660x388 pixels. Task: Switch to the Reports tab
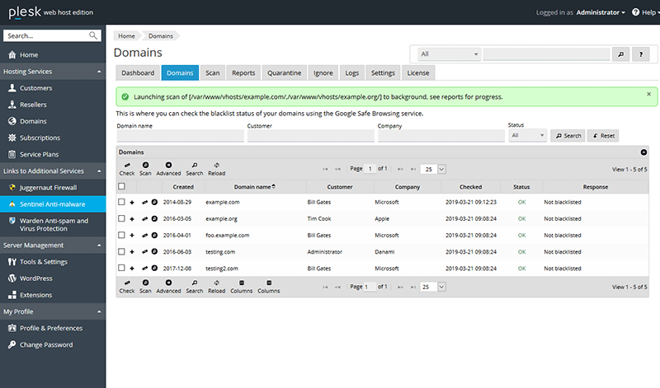pyautogui.click(x=243, y=72)
